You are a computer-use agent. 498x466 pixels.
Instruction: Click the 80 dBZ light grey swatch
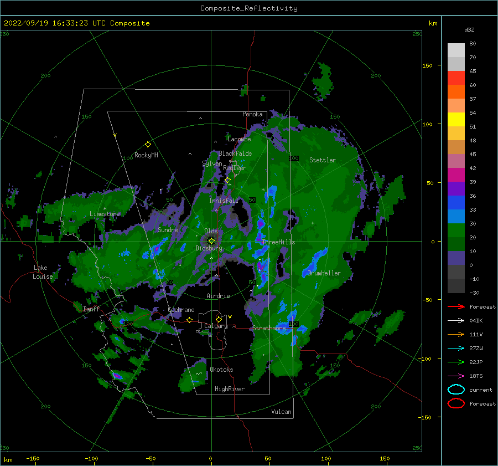(x=456, y=50)
